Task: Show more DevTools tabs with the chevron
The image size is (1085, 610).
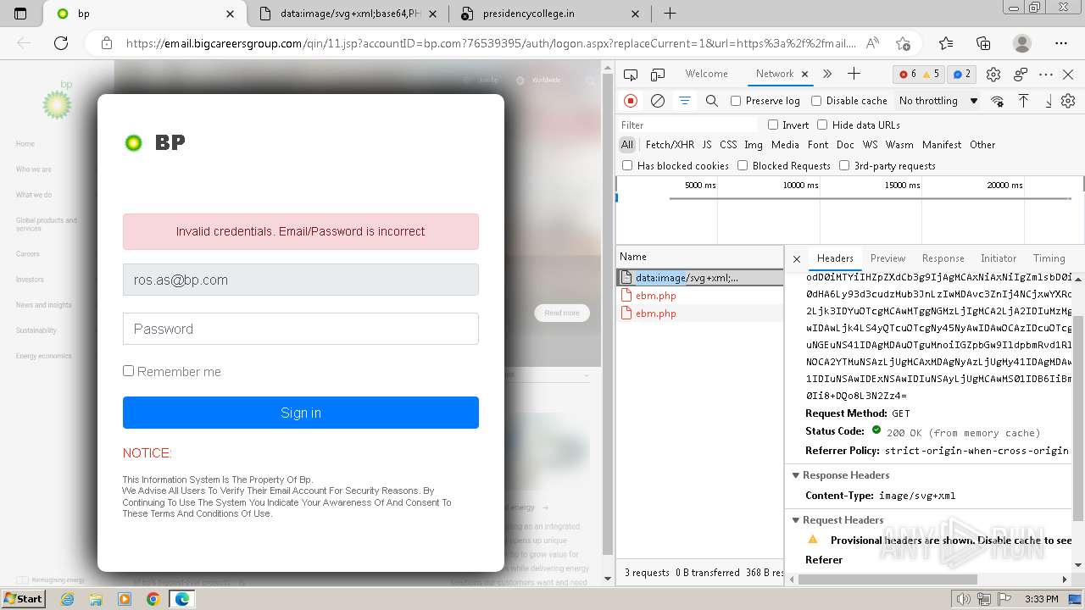Action: pos(827,75)
